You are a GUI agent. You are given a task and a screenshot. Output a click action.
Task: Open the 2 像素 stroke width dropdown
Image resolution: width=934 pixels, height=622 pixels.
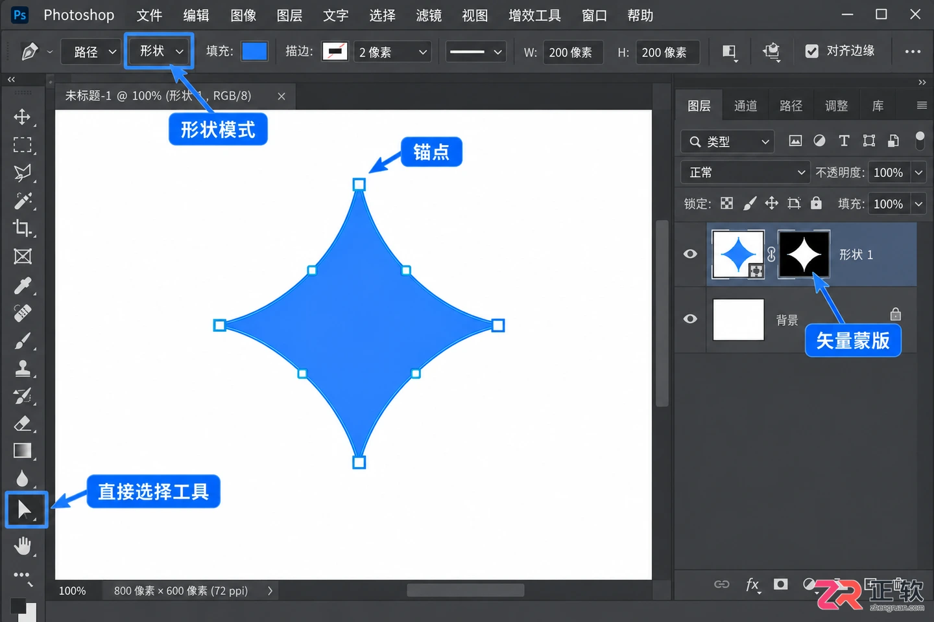[393, 52]
